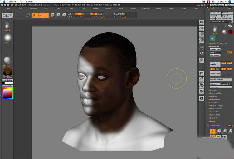The image size is (234, 159).
Task: Enable the Zsub sculpt mode
Action: pyautogui.click(x=100, y=14)
